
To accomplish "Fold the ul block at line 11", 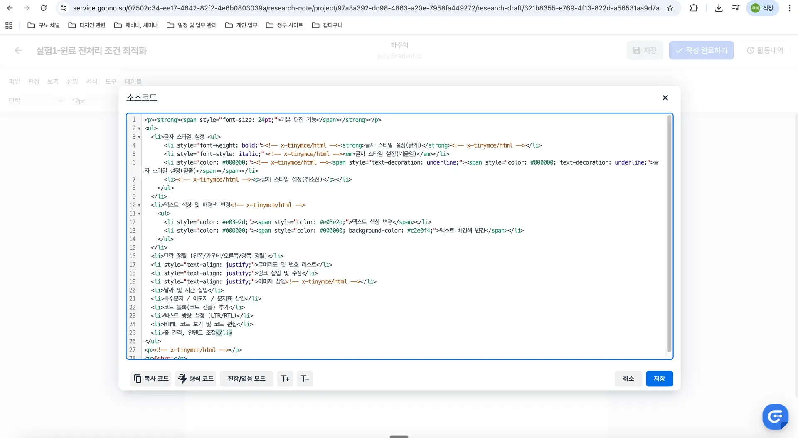I will click(x=139, y=214).
